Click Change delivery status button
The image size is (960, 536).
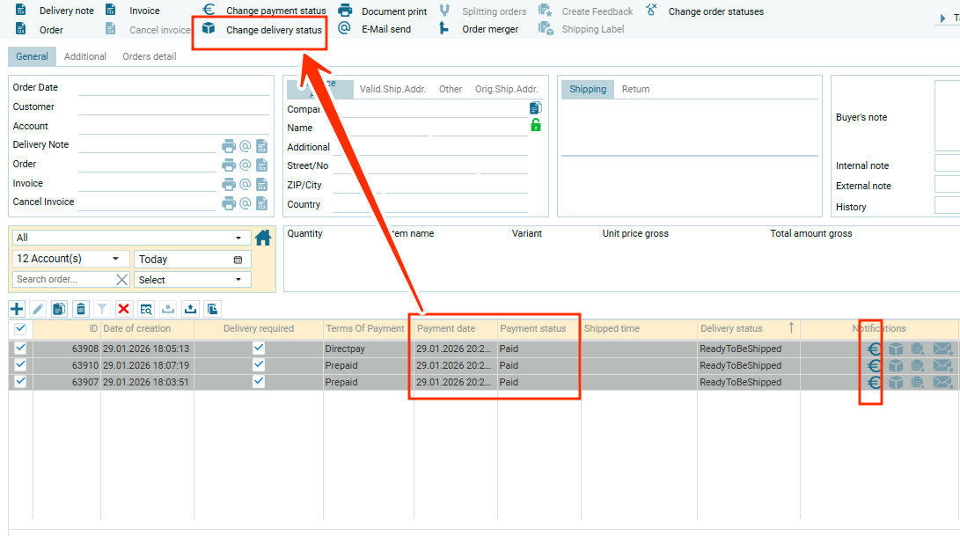pos(273,30)
